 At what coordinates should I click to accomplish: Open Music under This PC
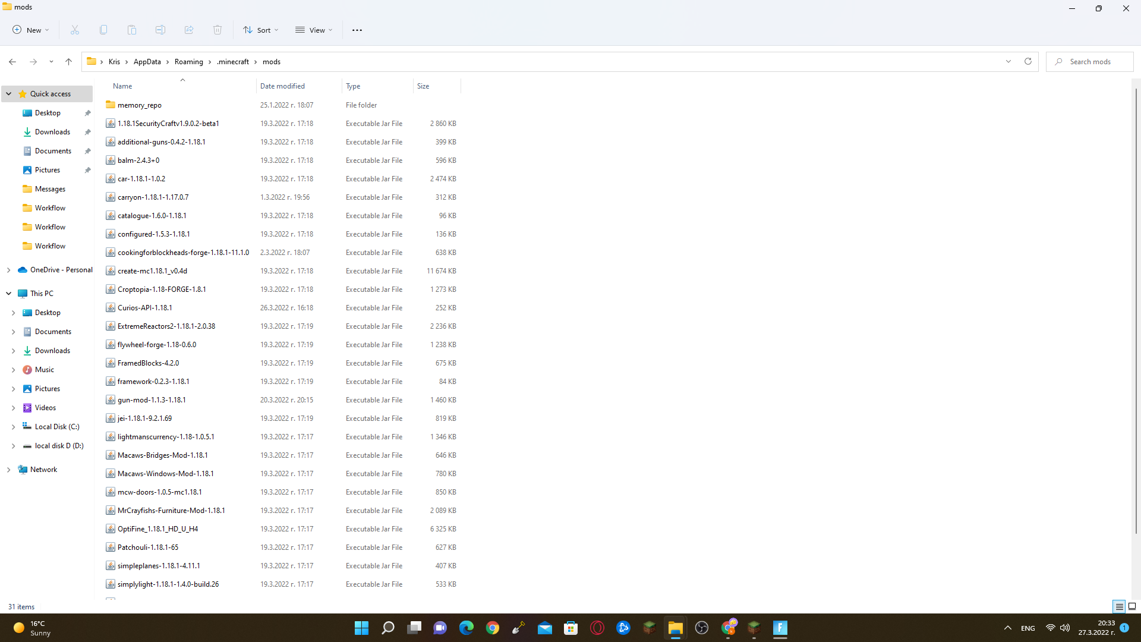(44, 370)
